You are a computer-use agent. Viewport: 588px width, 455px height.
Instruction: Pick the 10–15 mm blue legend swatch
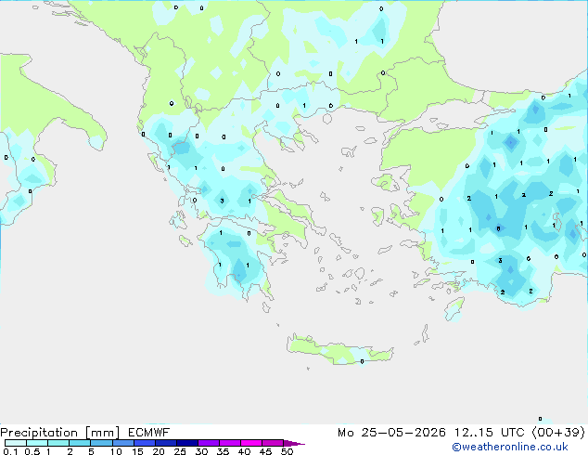pyautogui.click(x=123, y=443)
